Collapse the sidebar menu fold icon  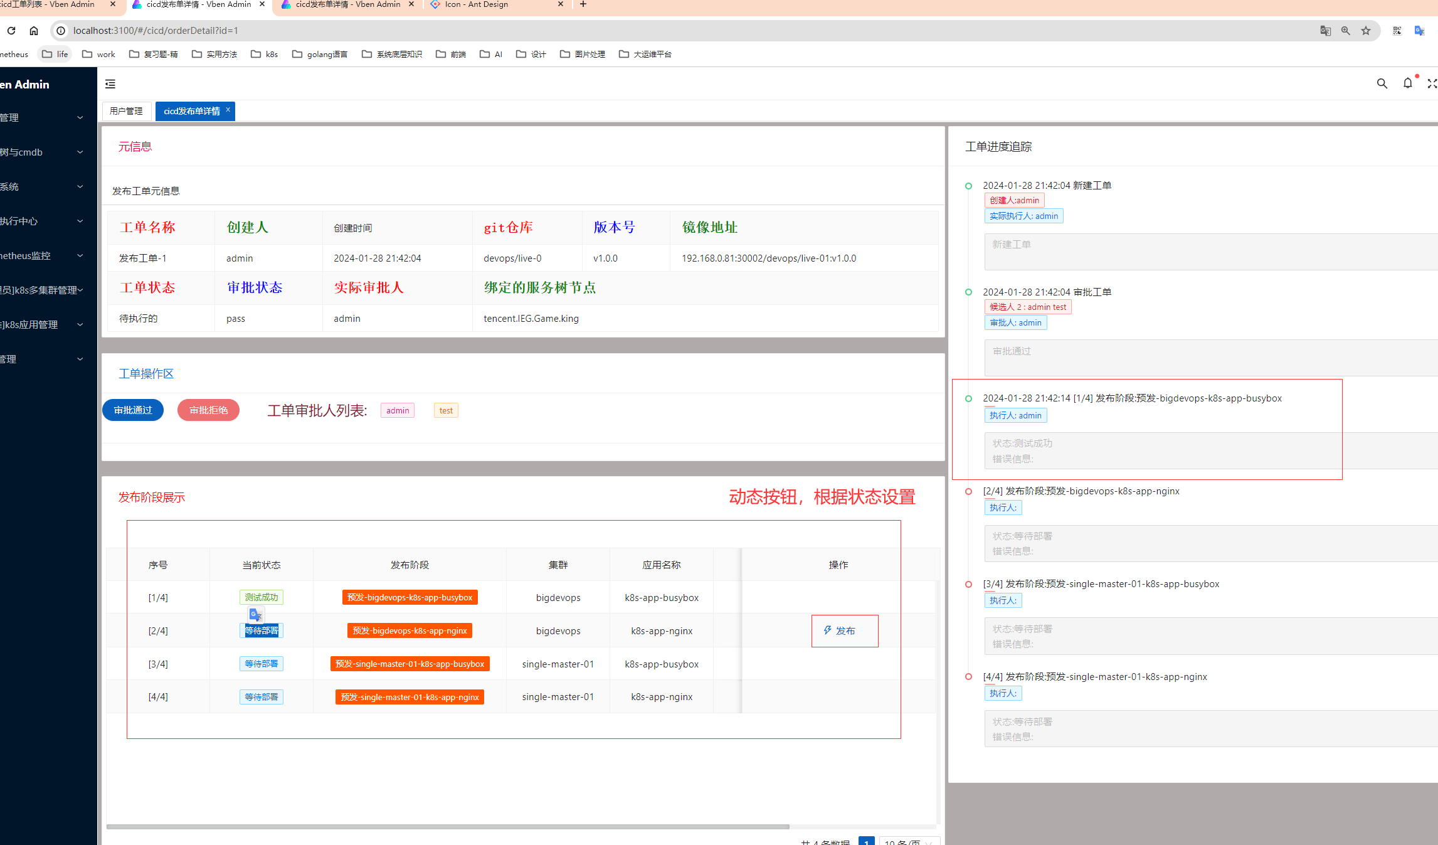point(110,84)
